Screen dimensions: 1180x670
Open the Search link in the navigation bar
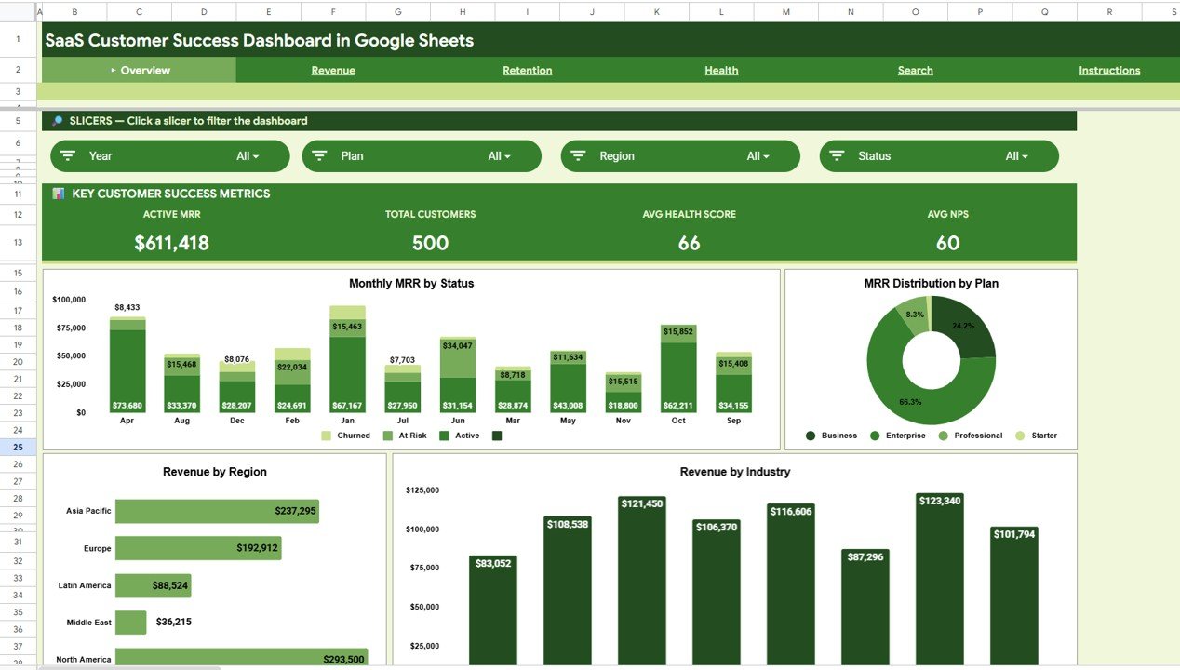(915, 70)
